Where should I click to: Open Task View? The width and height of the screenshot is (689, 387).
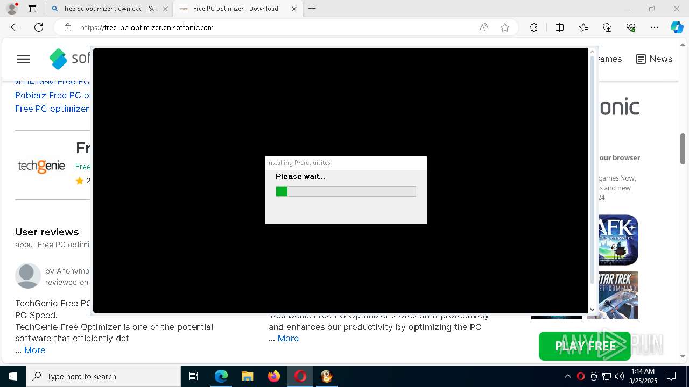(x=194, y=376)
